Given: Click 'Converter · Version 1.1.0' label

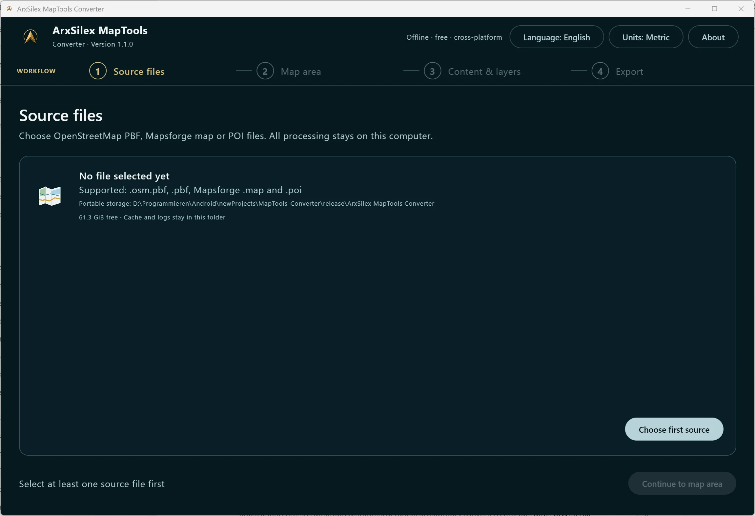Looking at the screenshot, I should point(92,44).
